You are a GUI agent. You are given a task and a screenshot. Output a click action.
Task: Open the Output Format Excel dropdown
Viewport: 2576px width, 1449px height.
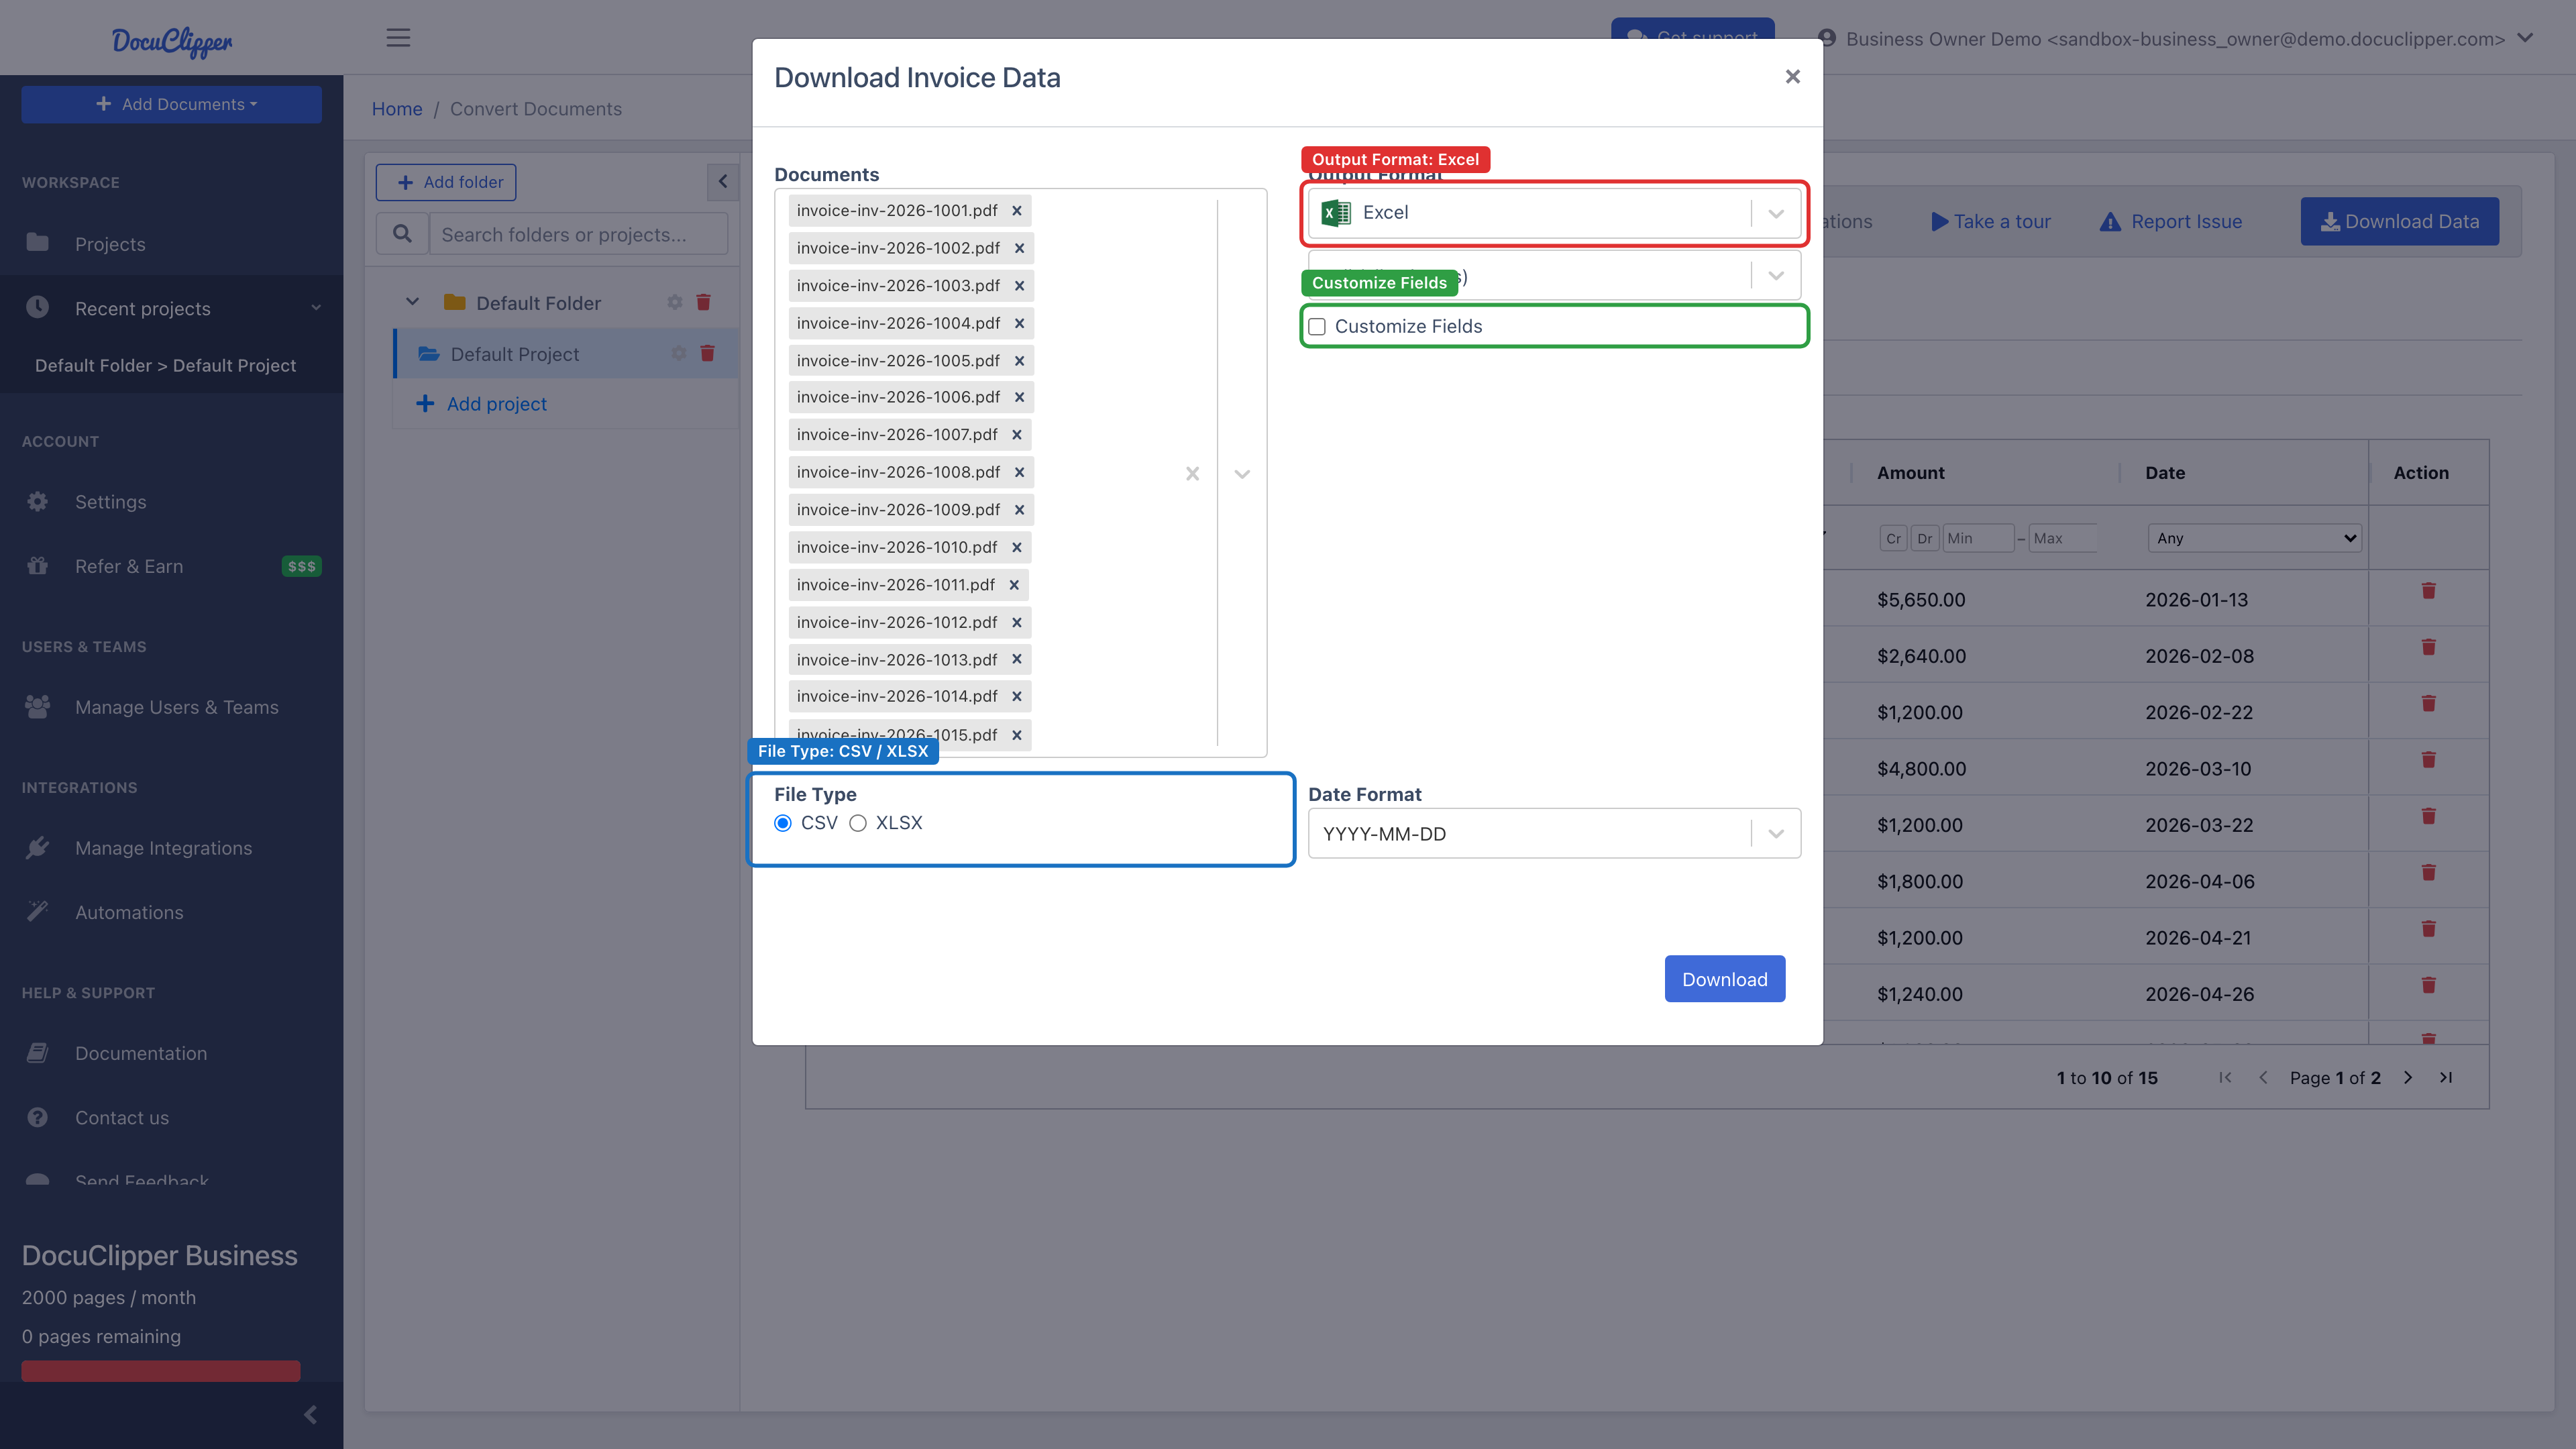pos(1554,213)
